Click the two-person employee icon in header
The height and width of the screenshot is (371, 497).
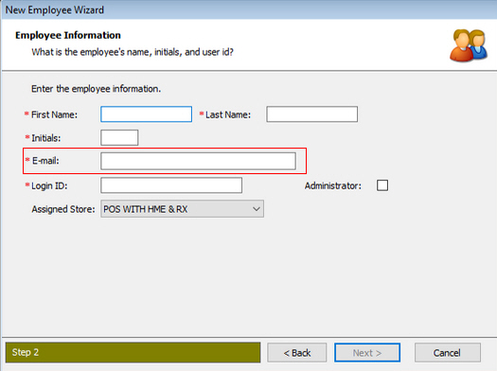[x=469, y=45]
